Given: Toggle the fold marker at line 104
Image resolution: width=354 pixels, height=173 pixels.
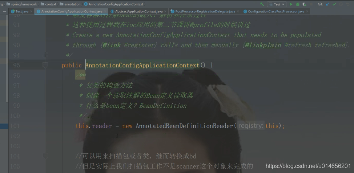Looking at the screenshot, I should [45, 156].
